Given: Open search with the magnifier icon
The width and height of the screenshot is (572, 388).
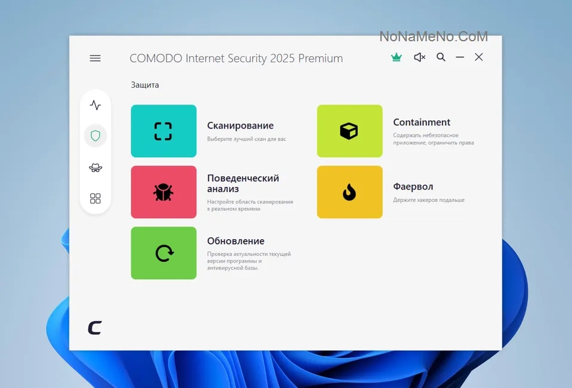Looking at the screenshot, I should pyautogui.click(x=441, y=57).
